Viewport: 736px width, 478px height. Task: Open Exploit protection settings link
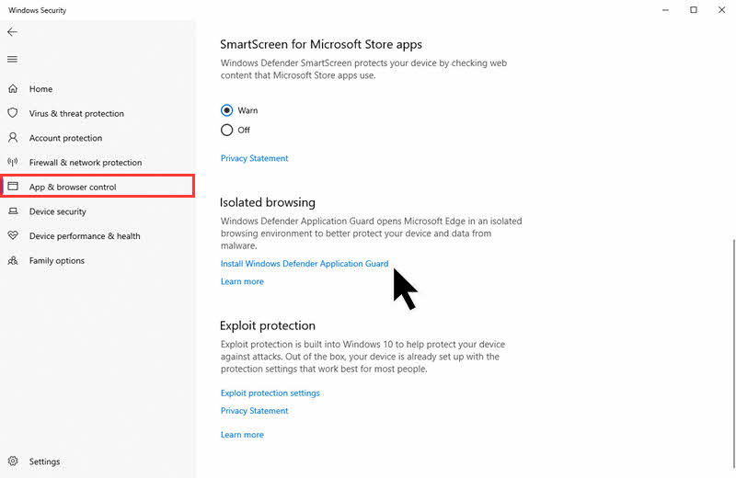[270, 393]
